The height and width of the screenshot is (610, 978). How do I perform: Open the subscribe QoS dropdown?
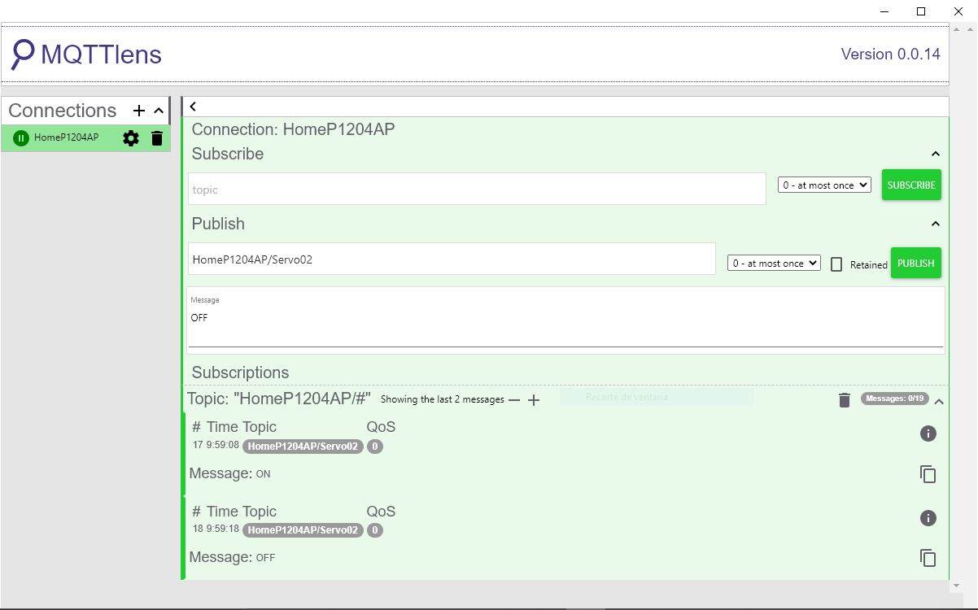[x=824, y=185]
